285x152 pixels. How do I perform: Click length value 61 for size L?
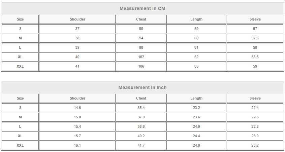(196, 47)
